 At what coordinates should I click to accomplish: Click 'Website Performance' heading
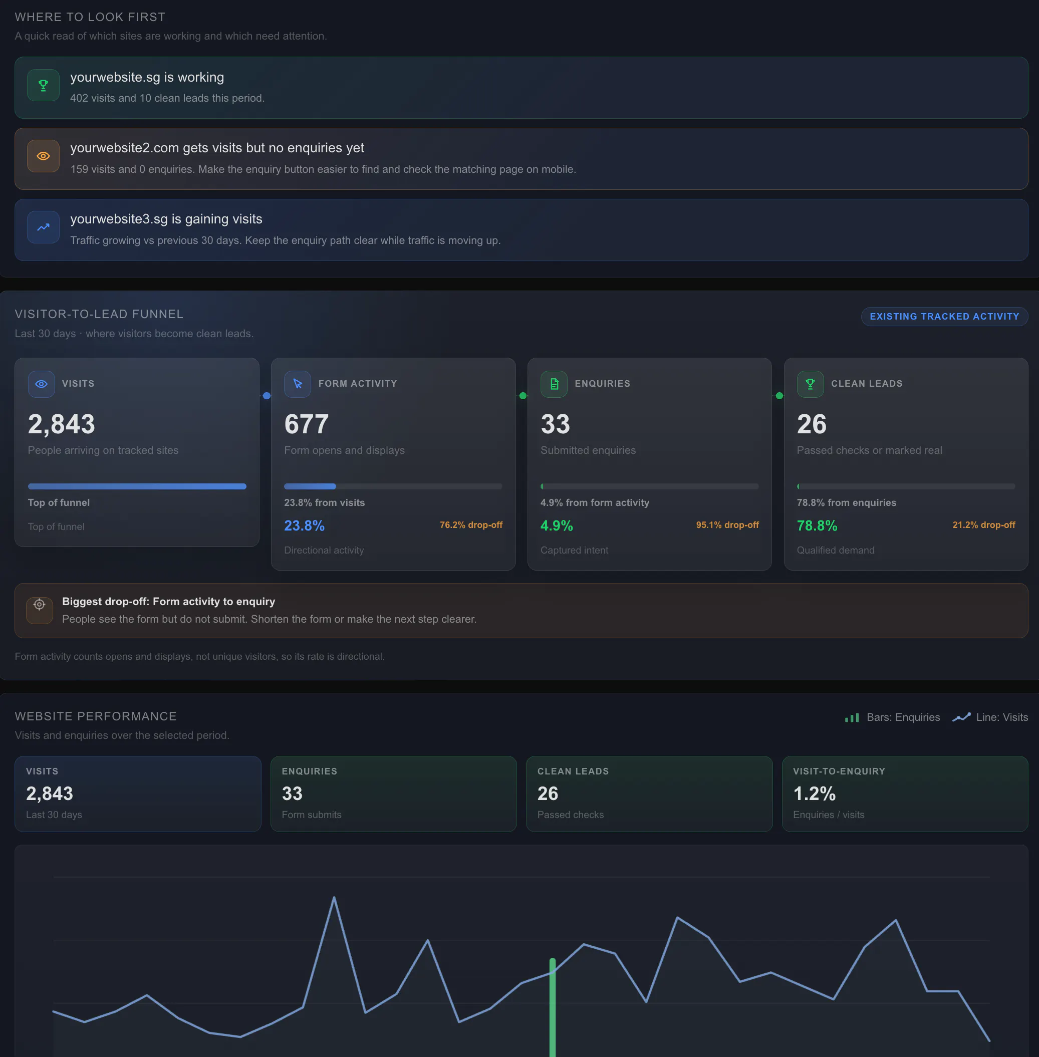point(96,716)
